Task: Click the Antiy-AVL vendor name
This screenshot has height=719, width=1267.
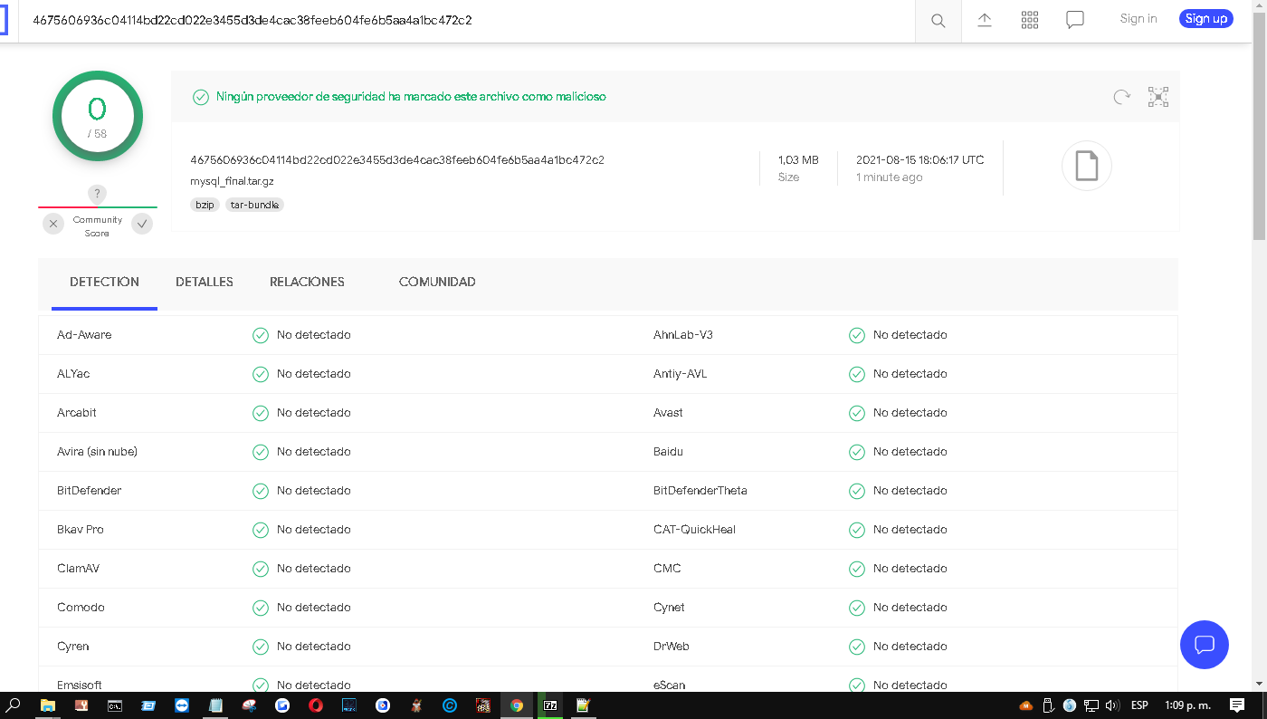Action: [681, 374]
